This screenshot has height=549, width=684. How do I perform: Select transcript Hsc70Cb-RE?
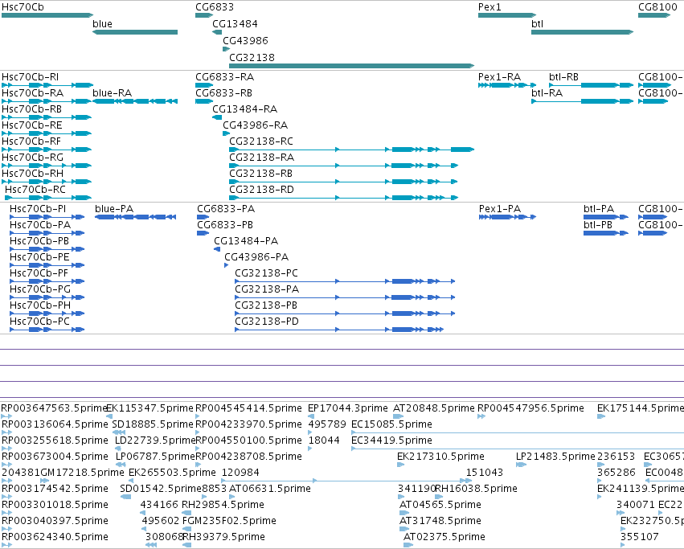(x=32, y=125)
